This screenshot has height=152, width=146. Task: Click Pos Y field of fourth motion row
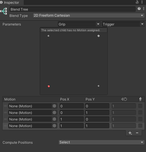[97, 126]
